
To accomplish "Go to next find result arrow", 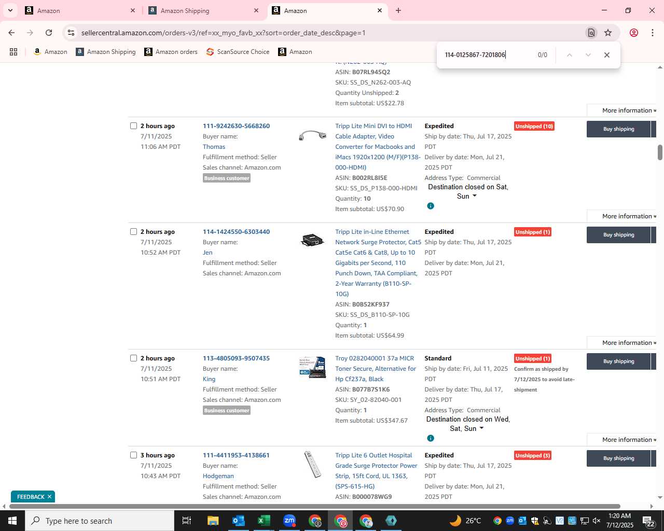I will (x=588, y=55).
